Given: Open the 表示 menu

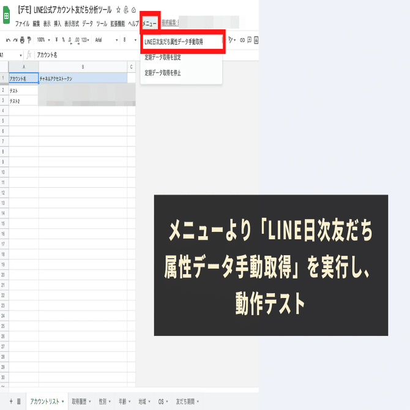Looking at the screenshot, I should (x=47, y=24).
